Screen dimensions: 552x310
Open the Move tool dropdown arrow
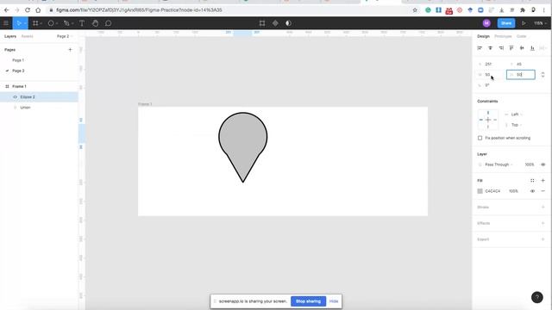[25, 23]
